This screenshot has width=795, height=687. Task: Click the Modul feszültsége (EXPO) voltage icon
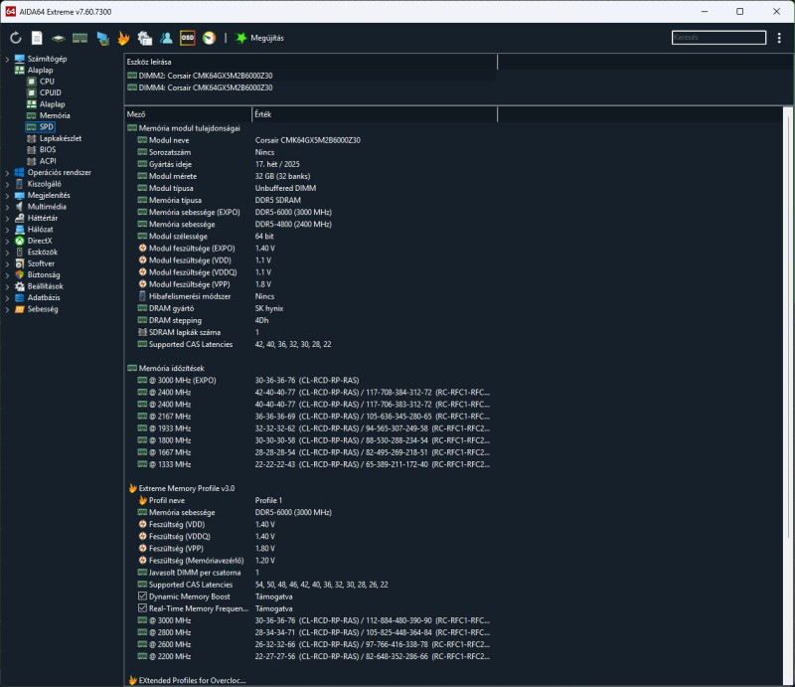pyautogui.click(x=142, y=249)
